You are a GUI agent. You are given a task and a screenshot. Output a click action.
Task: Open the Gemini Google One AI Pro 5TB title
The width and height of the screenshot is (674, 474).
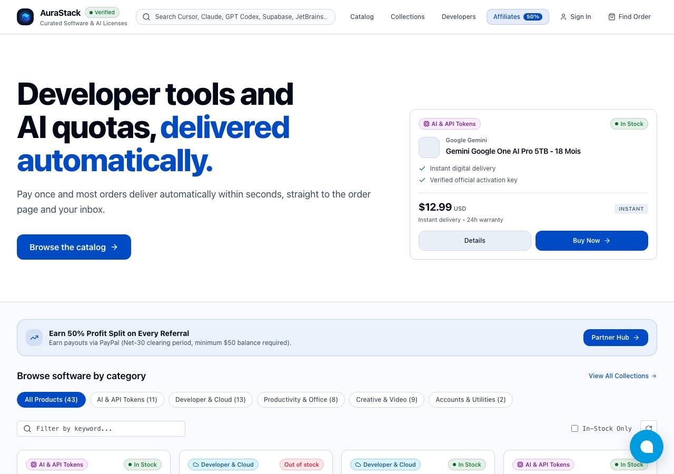[x=513, y=151]
